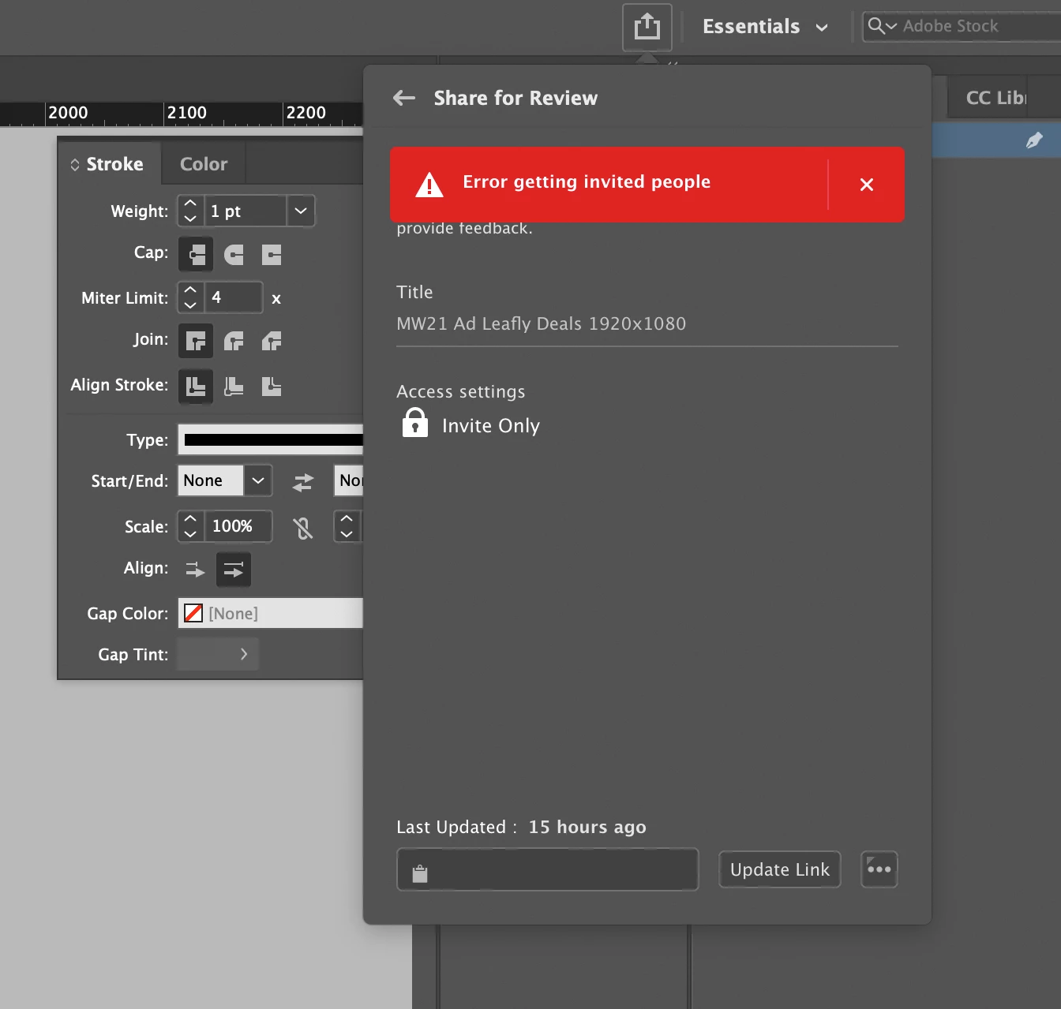This screenshot has height=1009, width=1061.
Task: Click the Update Link button
Action: 780,869
